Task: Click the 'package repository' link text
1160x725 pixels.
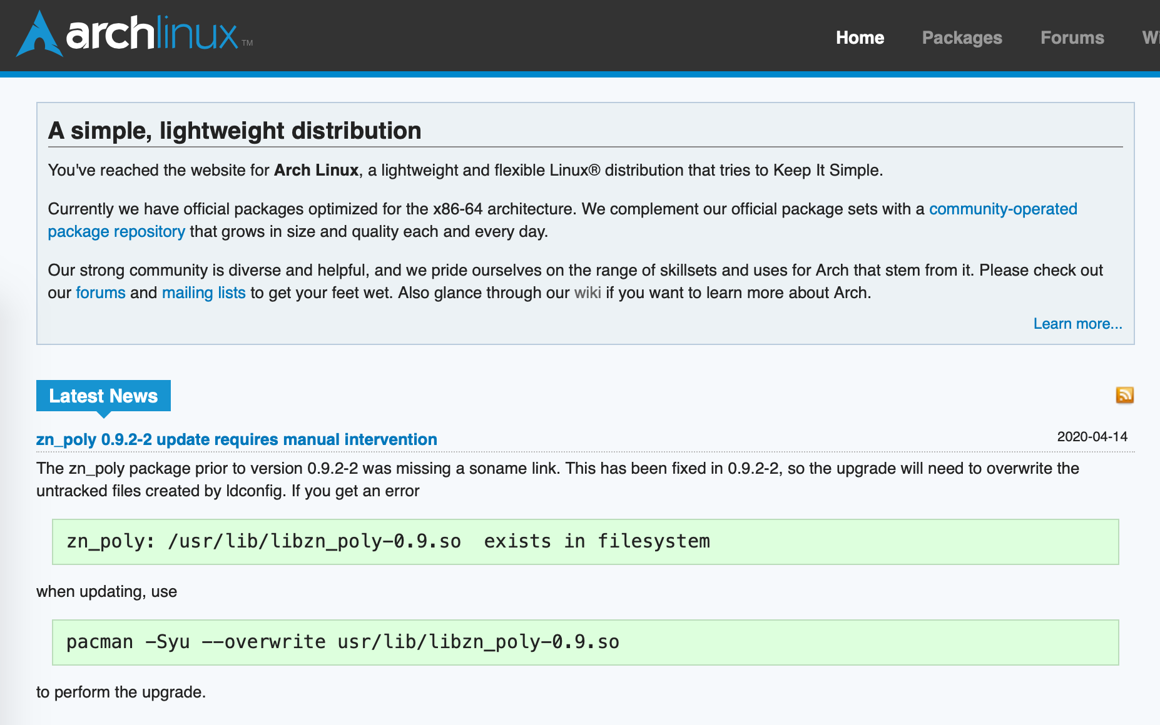Action: point(116,231)
